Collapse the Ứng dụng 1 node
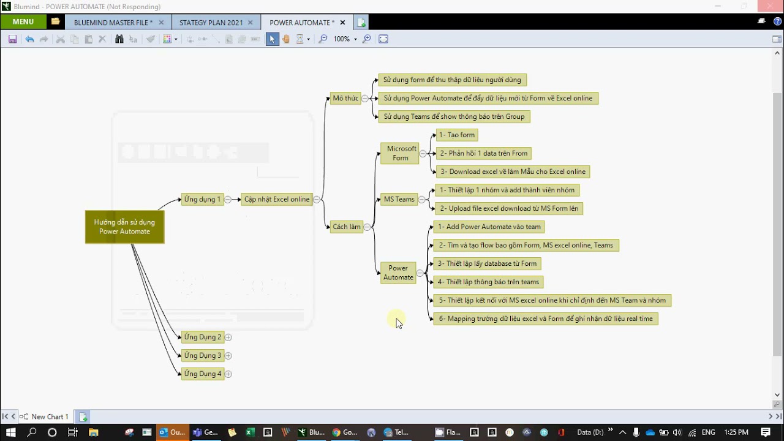 click(228, 200)
